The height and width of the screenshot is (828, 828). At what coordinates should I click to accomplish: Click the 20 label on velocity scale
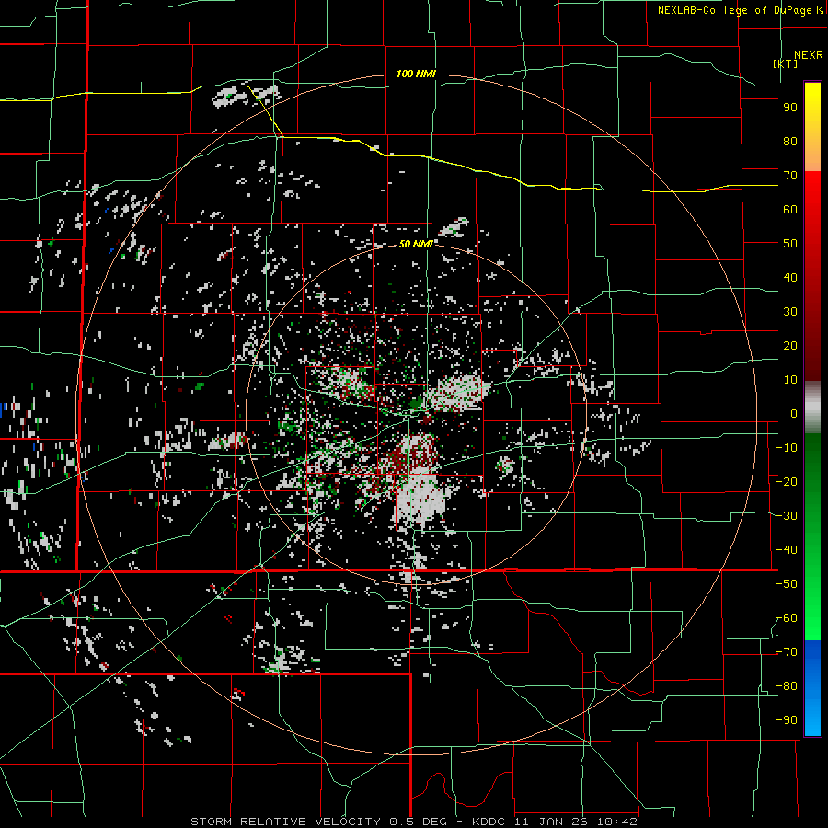[790, 346]
